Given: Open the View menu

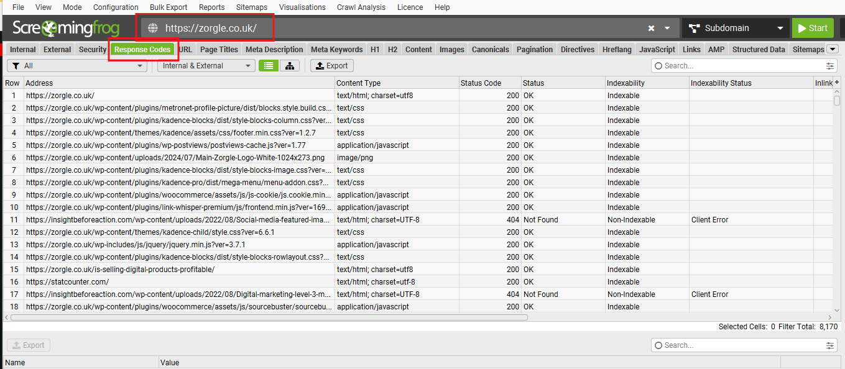Looking at the screenshot, I should tap(44, 7).
